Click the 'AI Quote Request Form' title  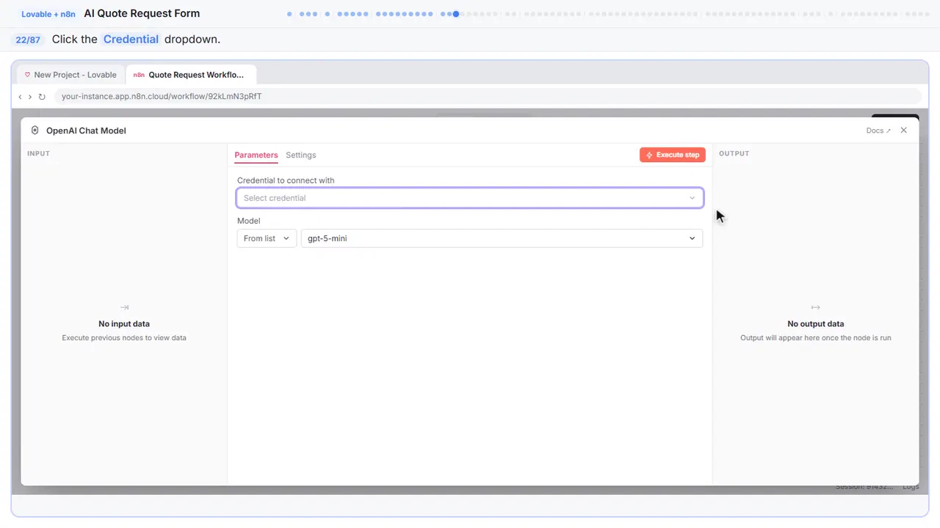click(x=142, y=13)
